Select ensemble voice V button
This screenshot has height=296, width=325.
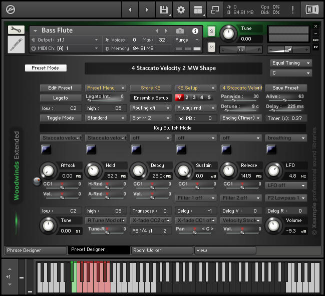(x=179, y=97)
